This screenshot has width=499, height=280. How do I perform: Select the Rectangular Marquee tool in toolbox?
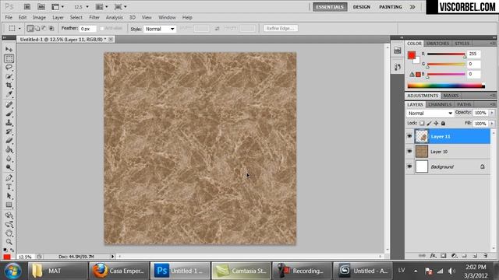pyautogui.click(x=9, y=58)
